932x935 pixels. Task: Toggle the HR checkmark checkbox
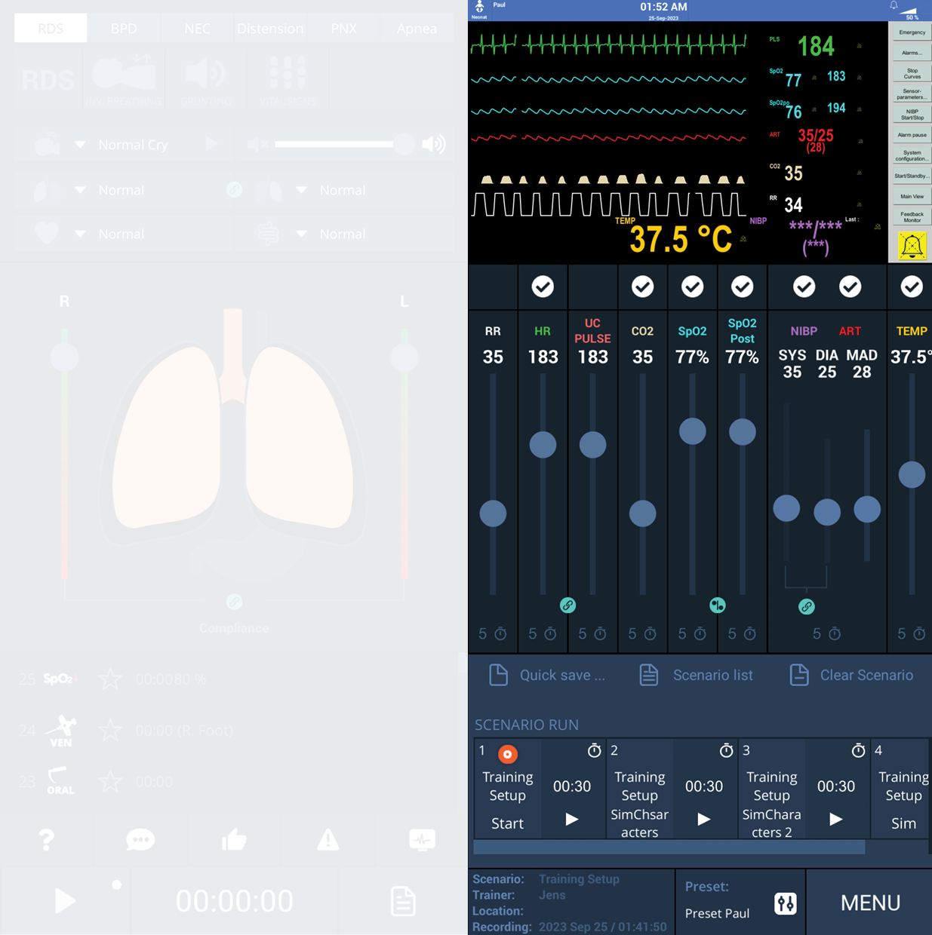pos(543,287)
